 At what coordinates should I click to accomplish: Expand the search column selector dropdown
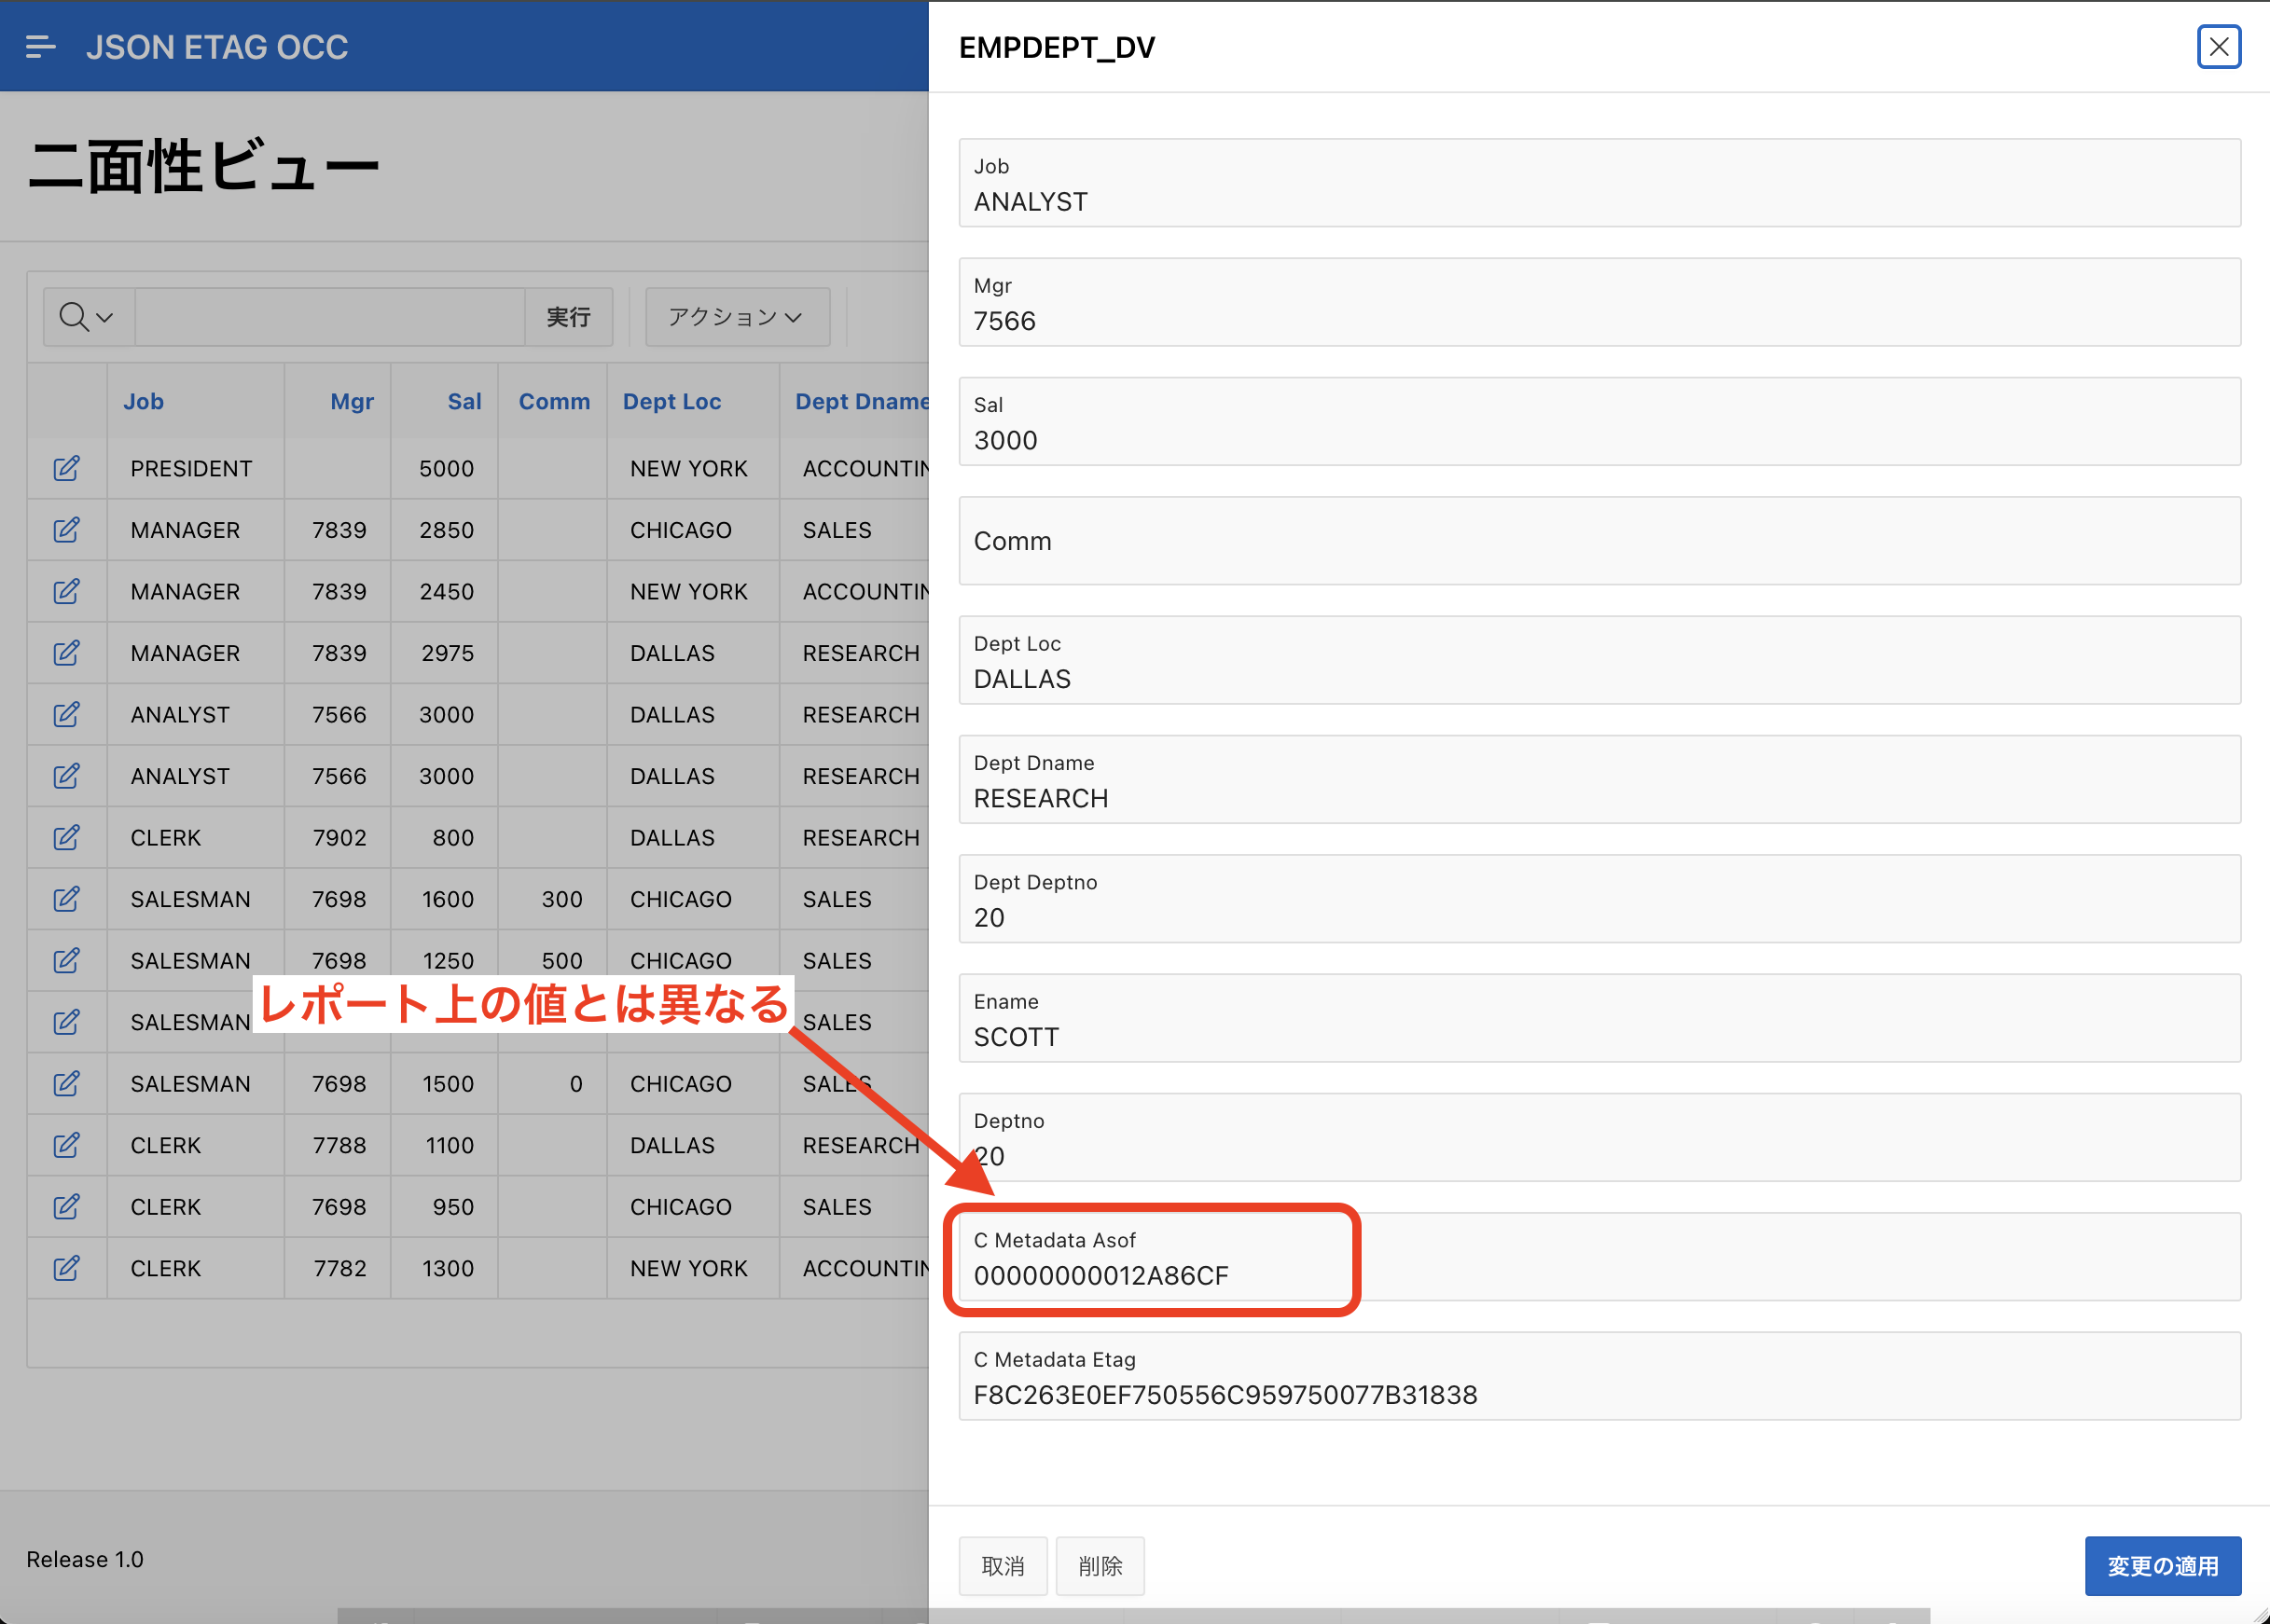coord(87,317)
